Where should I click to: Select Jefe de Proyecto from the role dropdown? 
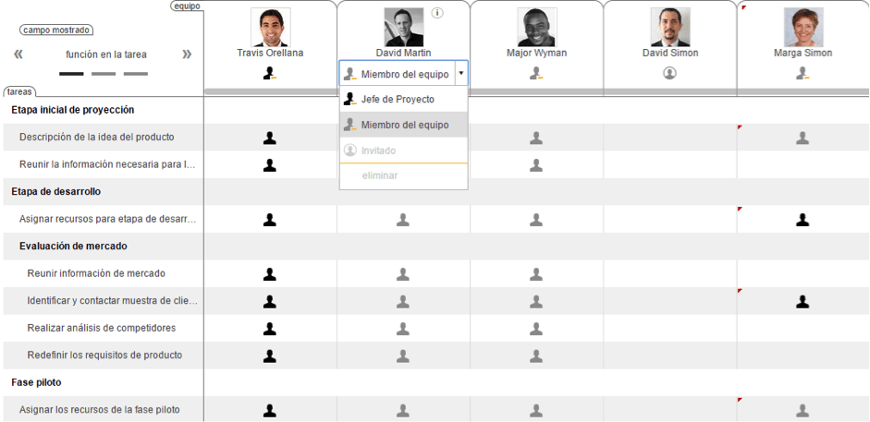[x=403, y=100]
